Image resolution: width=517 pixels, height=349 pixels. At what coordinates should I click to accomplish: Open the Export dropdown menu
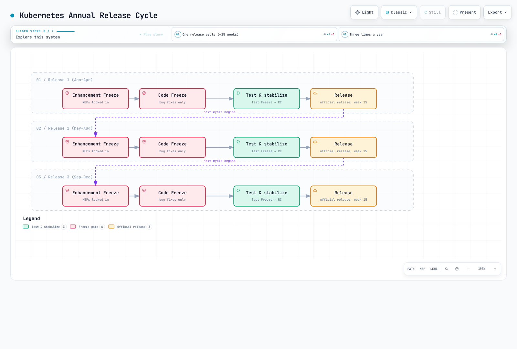(x=497, y=12)
